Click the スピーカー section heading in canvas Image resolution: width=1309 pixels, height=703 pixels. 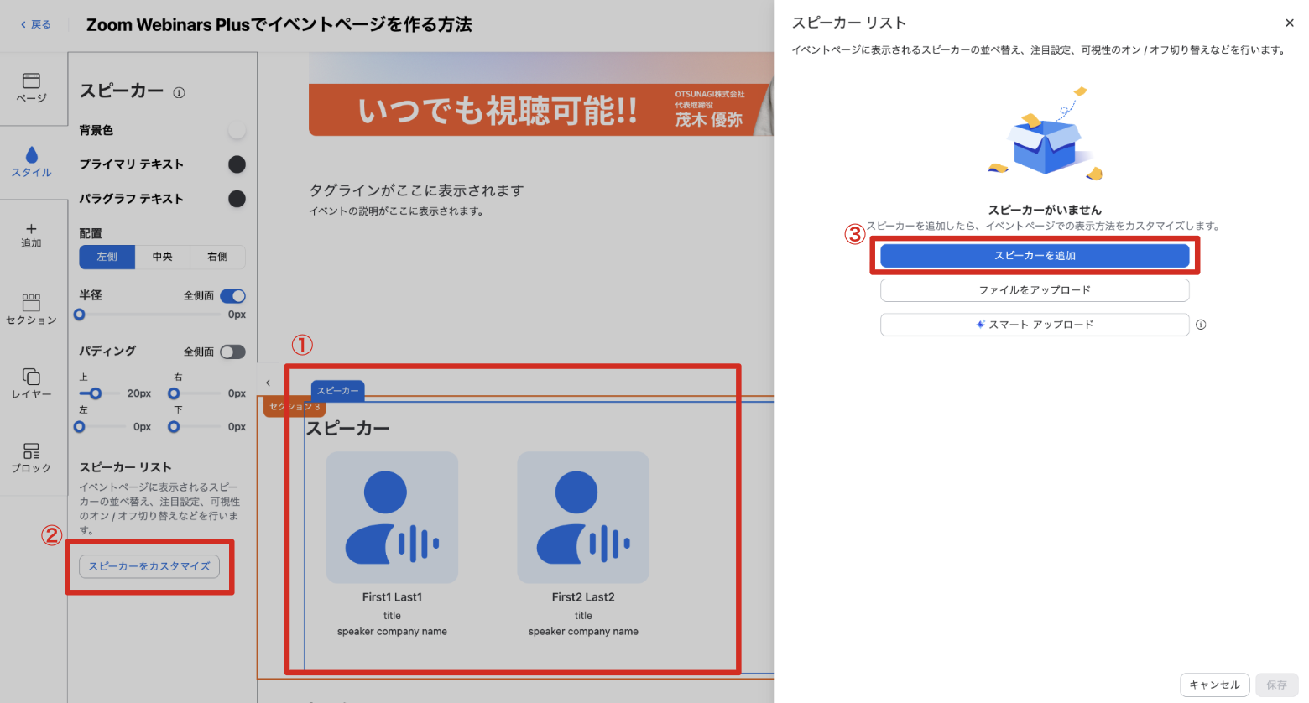[x=347, y=429]
